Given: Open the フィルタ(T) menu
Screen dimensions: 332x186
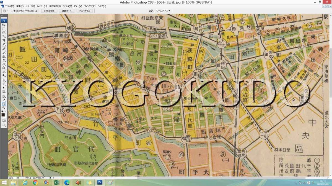Looking at the screenshot, I should coord(67,6).
